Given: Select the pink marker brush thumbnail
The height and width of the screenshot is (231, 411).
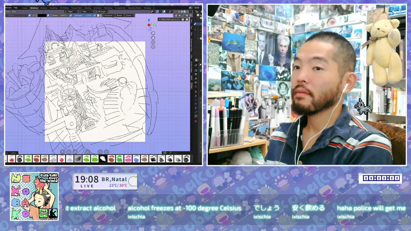Looking at the screenshot, I should click(128, 158).
